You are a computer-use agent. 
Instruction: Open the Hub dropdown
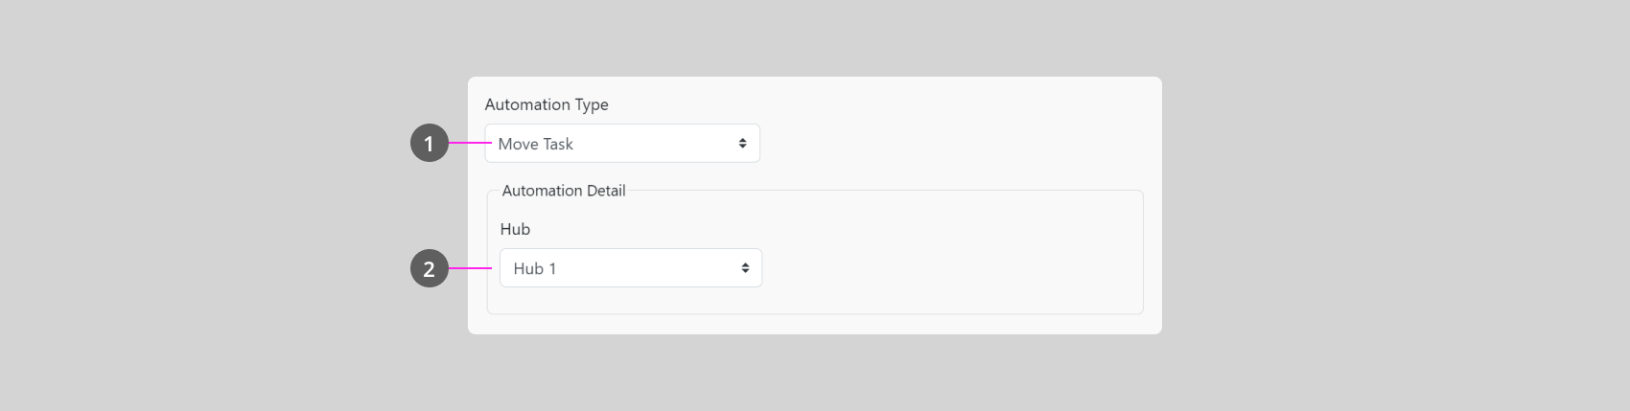coord(630,268)
